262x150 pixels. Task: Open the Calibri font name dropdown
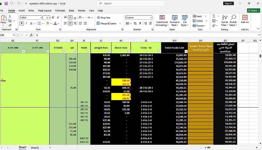coord(41,18)
